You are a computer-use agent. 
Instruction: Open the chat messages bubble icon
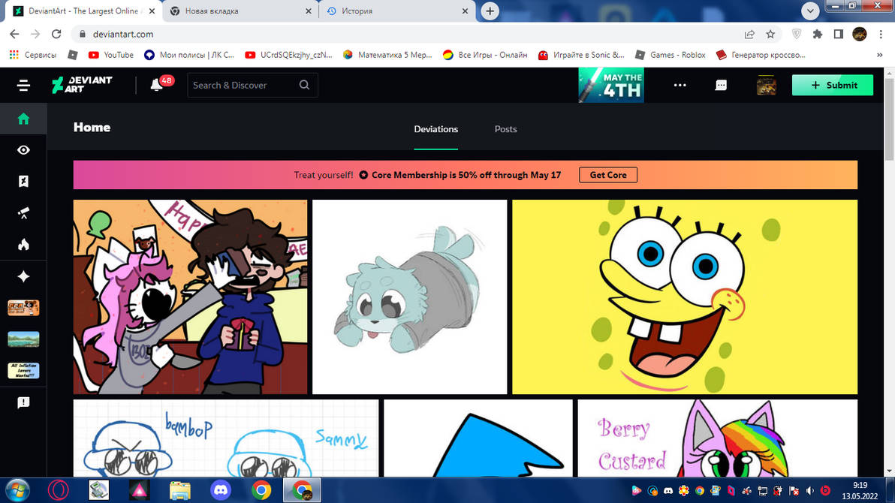click(x=721, y=85)
